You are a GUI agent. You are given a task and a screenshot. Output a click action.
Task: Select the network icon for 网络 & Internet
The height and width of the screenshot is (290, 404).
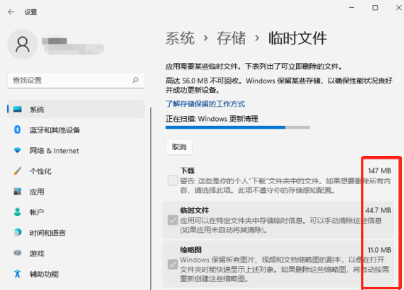tap(17, 150)
